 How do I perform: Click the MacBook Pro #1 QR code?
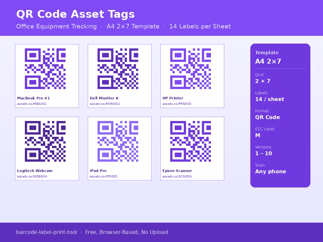pyautogui.click(x=45, y=69)
